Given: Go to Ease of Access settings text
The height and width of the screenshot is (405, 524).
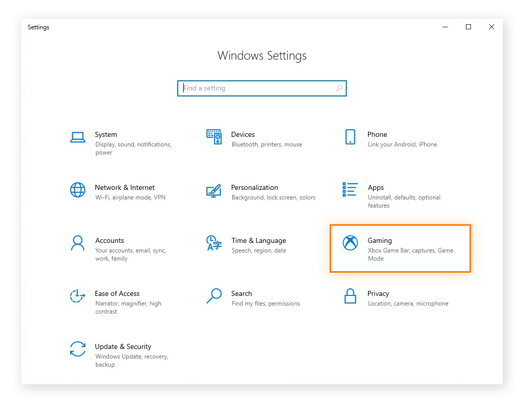Looking at the screenshot, I should (117, 293).
